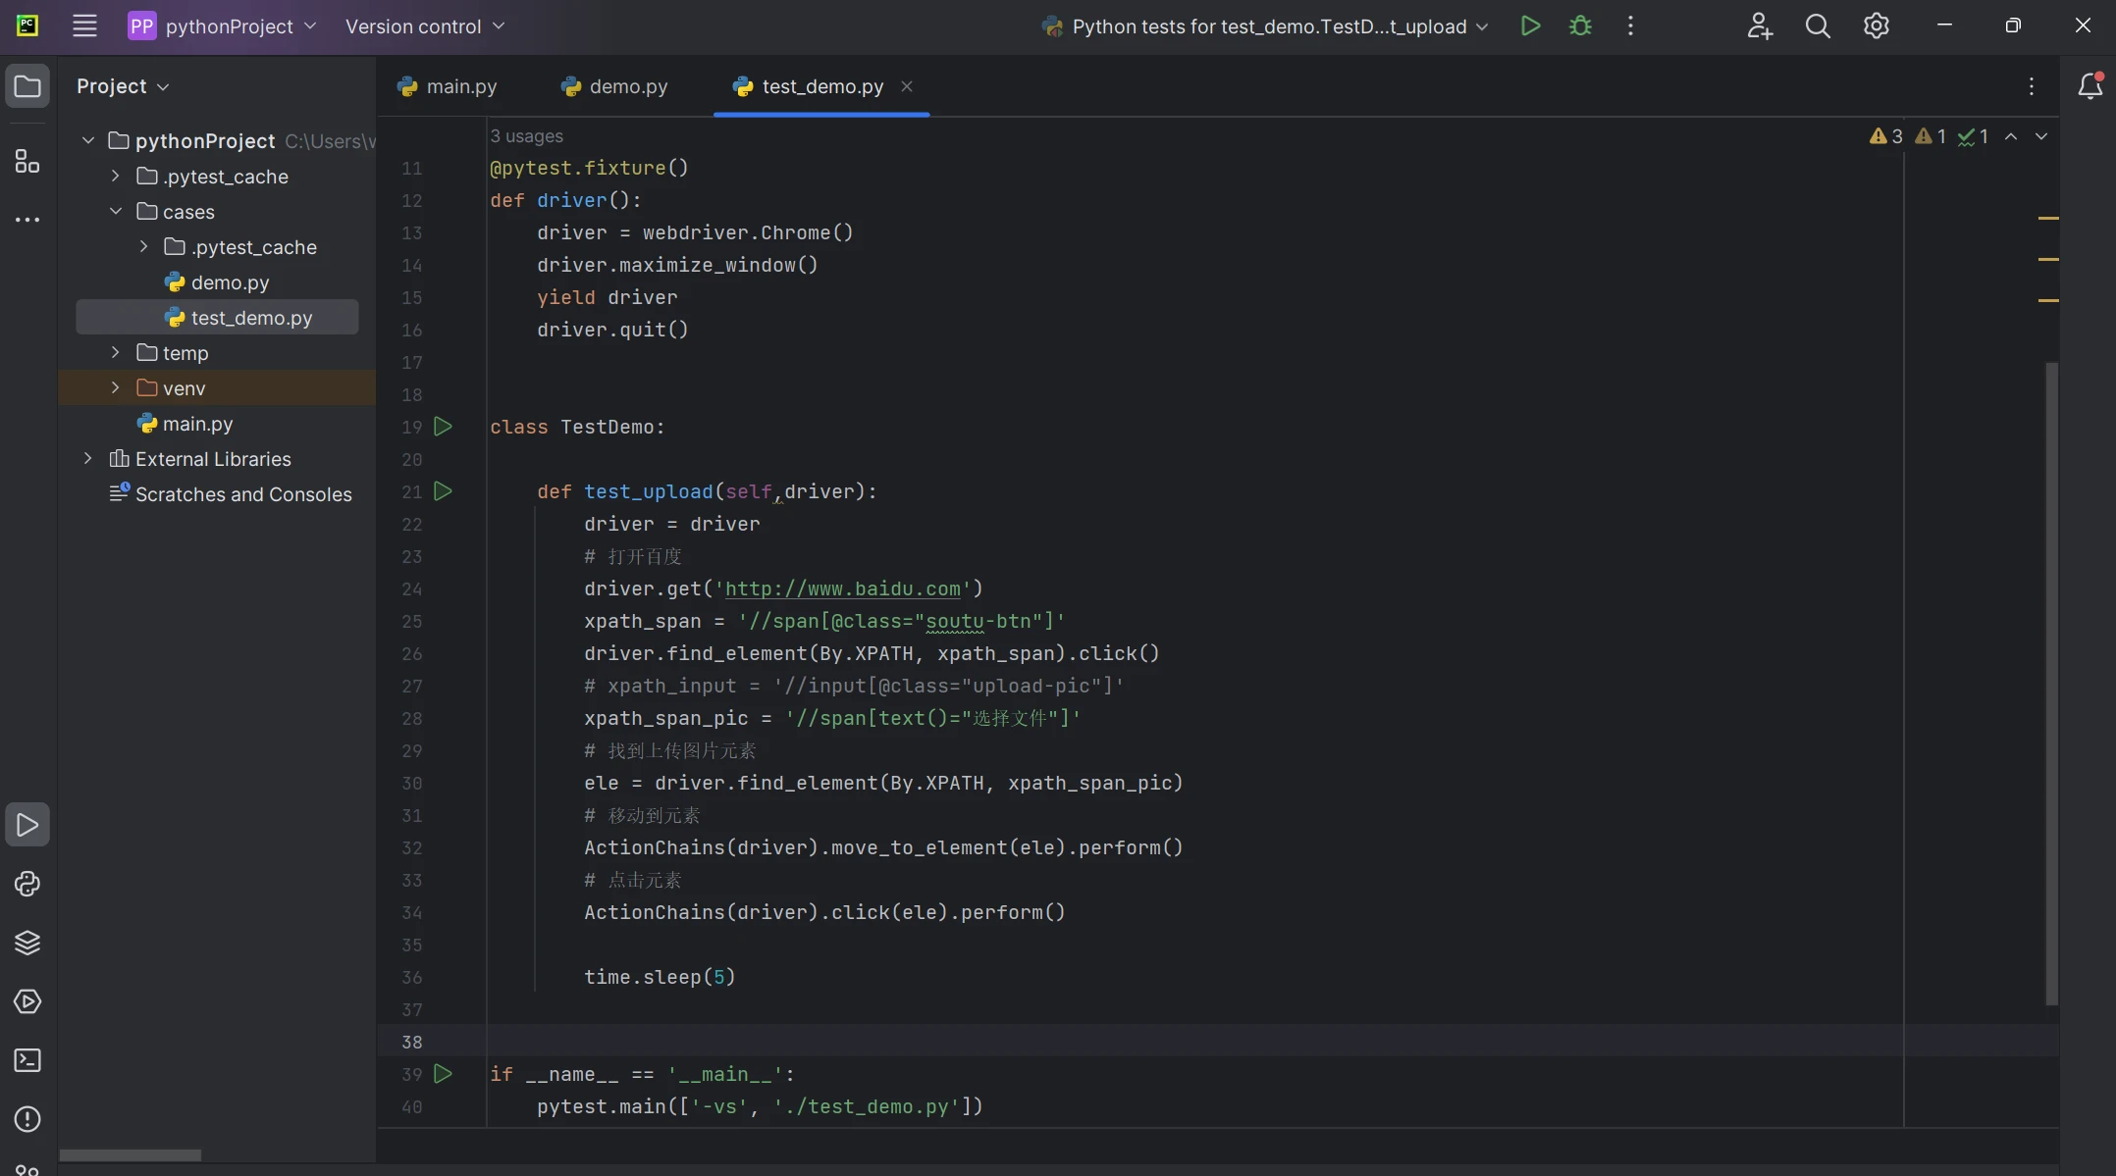
Task: Run the current test configuration
Action: tap(1530, 26)
